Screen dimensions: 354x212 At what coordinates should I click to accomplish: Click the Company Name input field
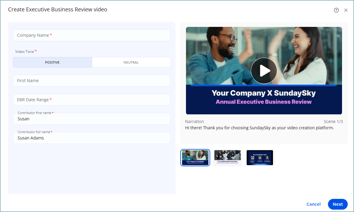click(x=91, y=35)
